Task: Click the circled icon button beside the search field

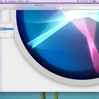Action: pyautogui.click(x=70, y=8)
